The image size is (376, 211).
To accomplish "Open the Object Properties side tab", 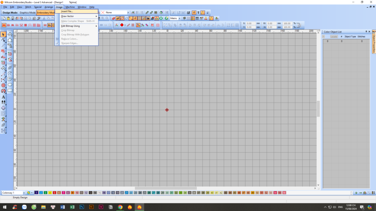I will tap(374, 42).
